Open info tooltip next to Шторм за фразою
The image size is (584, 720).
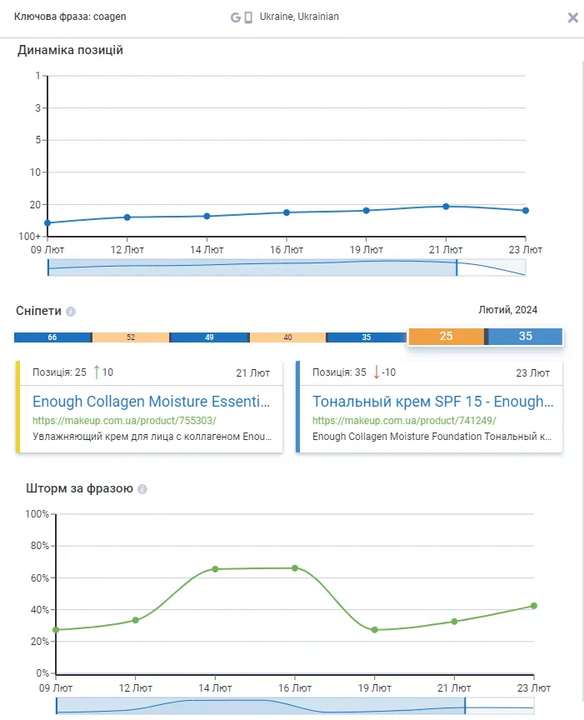point(142,489)
